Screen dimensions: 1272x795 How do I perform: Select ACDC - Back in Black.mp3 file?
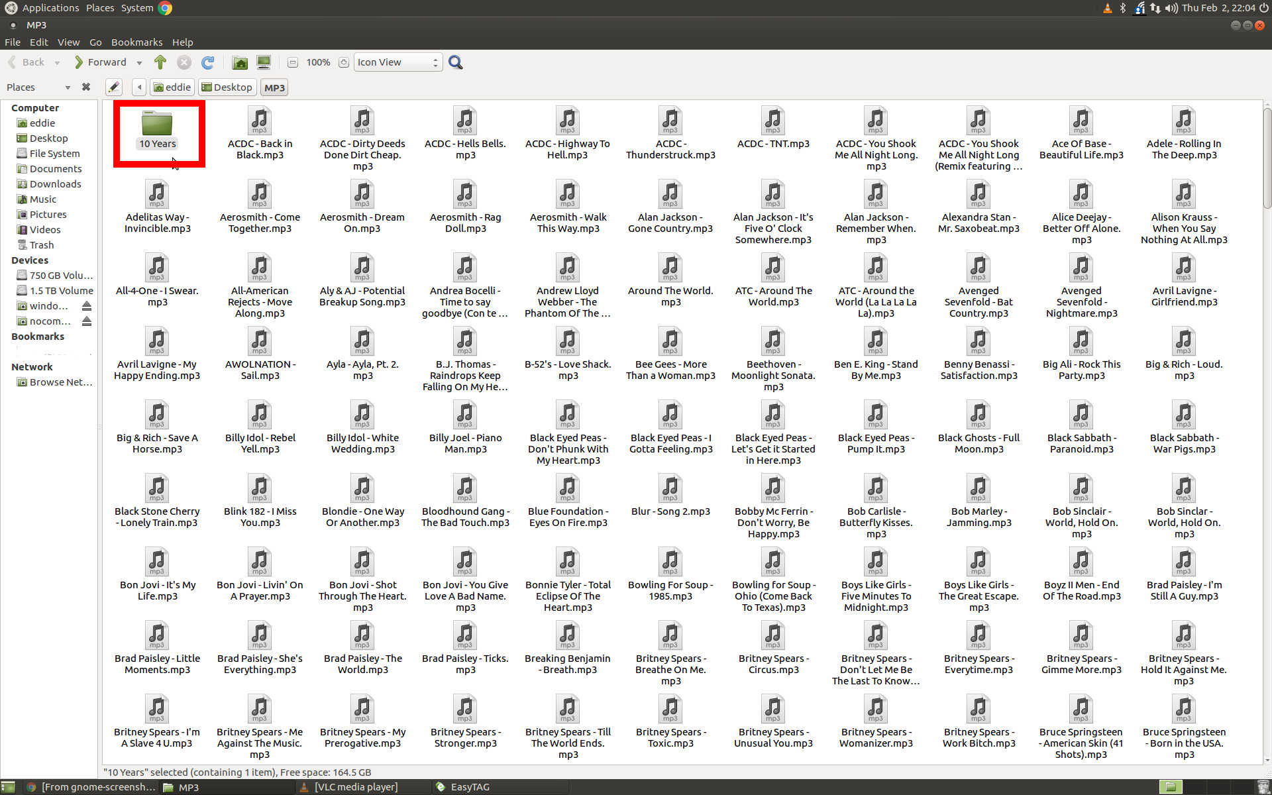coord(260,134)
